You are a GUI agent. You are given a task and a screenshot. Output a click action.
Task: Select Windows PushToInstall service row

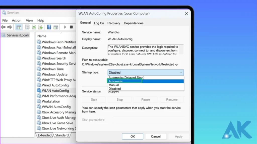pos(56,47)
